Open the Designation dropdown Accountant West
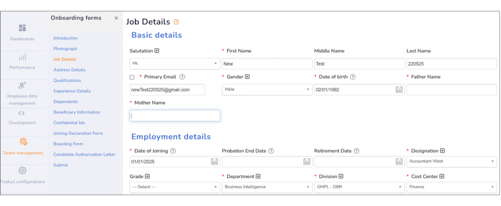Viewport: 501px width, 206px height. pos(452,162)
